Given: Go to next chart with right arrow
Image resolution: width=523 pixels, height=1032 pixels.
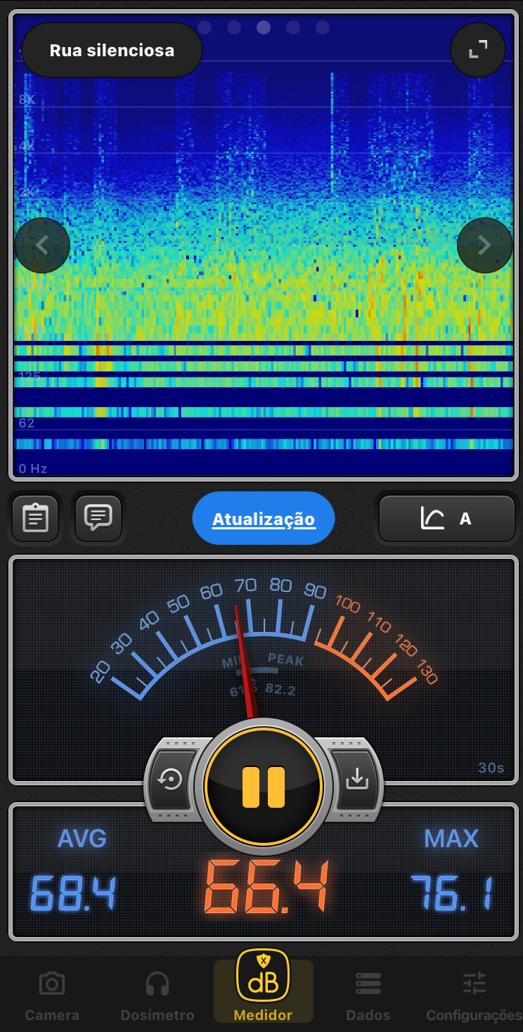Looking at the screenshot, I should [484, 245].
